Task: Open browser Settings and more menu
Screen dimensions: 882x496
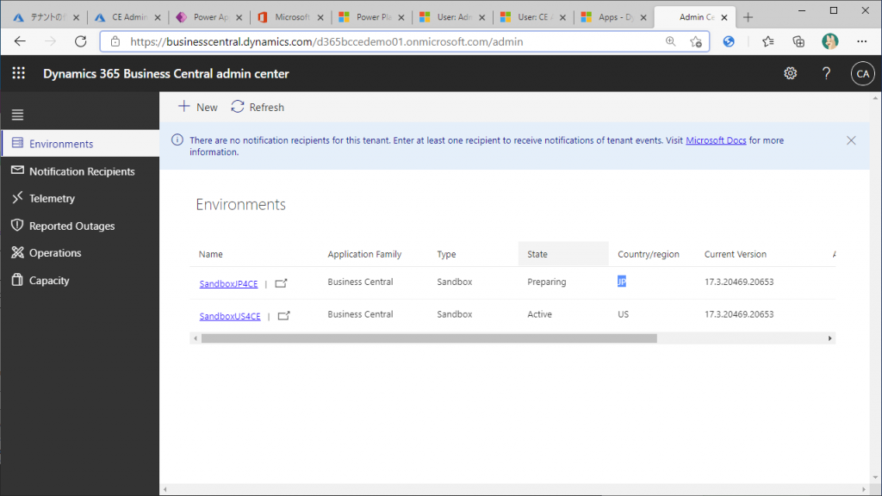Action: tap(861, 41)
